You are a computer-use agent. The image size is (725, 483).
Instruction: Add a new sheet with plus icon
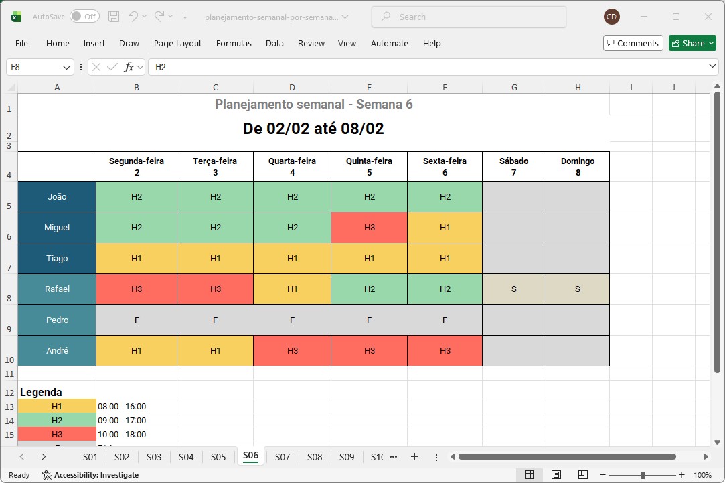coord(415,457)
